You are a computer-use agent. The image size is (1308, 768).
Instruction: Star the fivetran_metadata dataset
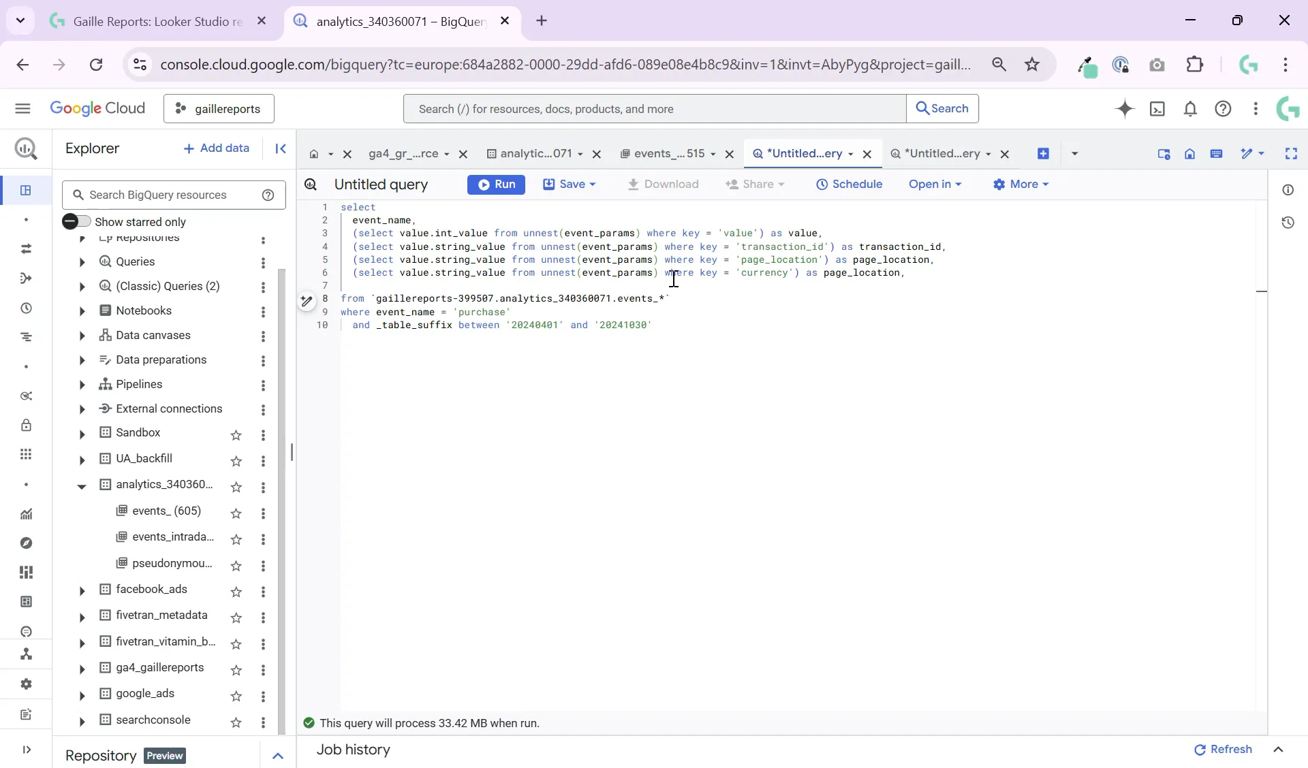(236, 618)
